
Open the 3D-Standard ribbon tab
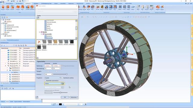[19, 4]
